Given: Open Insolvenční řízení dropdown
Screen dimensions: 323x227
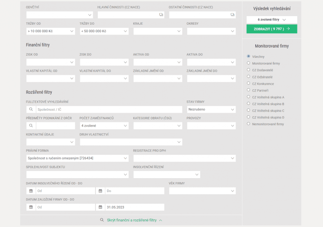Looking at the screenshot, I should coord(166,175).
